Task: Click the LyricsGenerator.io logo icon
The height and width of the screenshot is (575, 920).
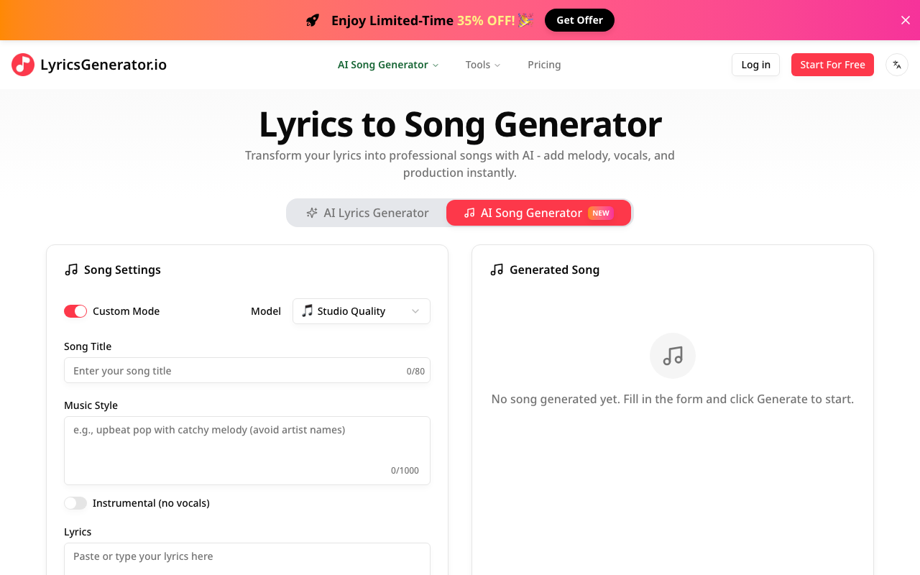Action: [23, 65]
